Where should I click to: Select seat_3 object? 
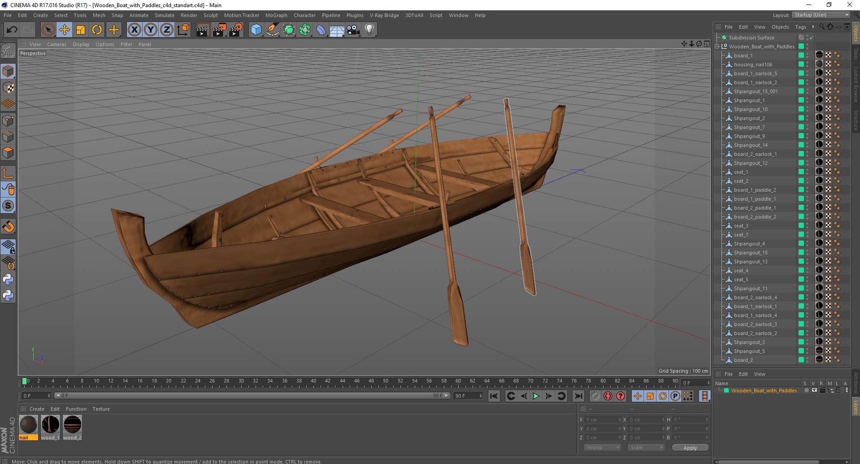click(x=741, y=226)
